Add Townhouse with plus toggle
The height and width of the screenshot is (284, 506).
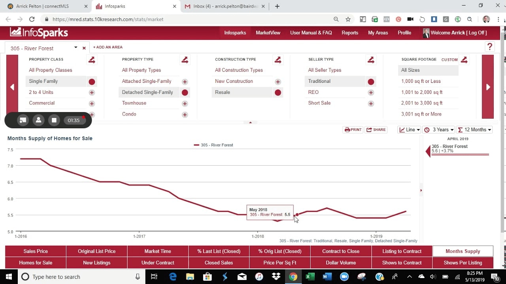click(185, 104)
